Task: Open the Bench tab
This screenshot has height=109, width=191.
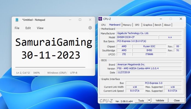Action: pos(158,25)
